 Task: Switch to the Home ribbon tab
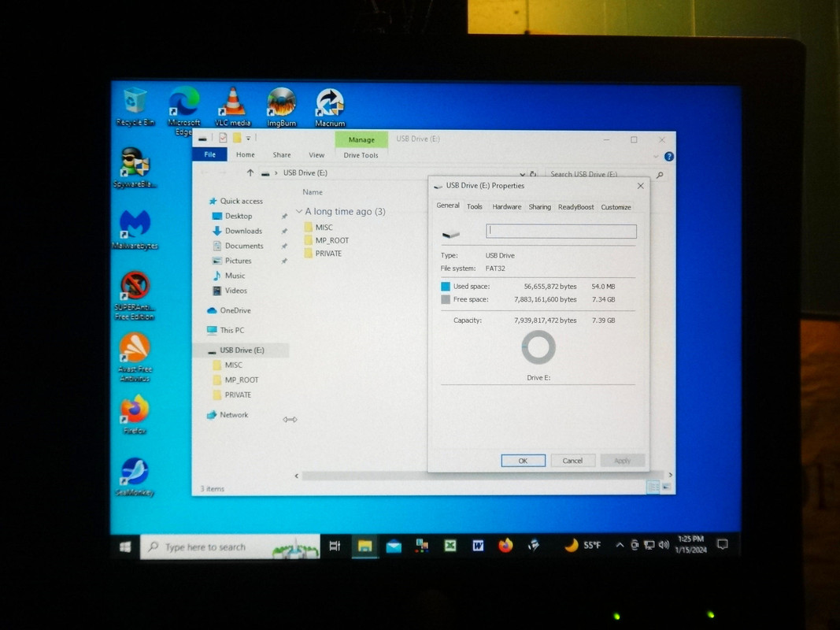(246, 155)
